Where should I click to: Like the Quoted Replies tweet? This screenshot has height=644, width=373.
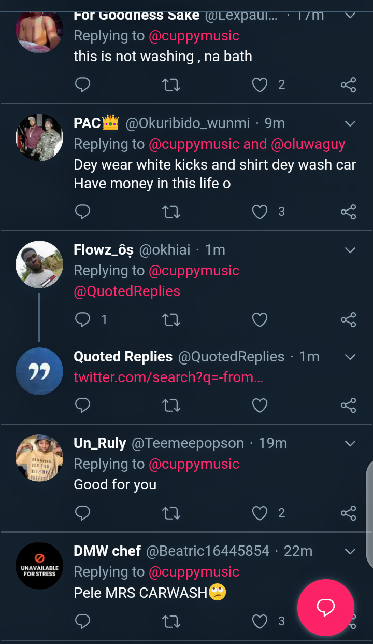[x=260, y=405]
